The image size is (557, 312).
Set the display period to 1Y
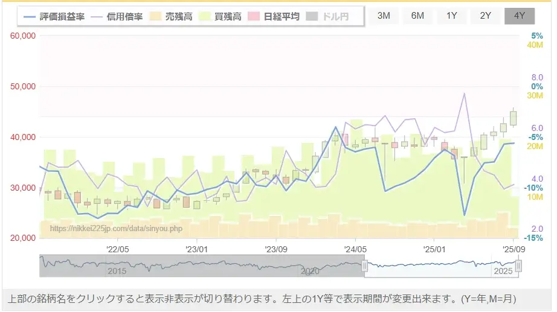pos(451,16)
